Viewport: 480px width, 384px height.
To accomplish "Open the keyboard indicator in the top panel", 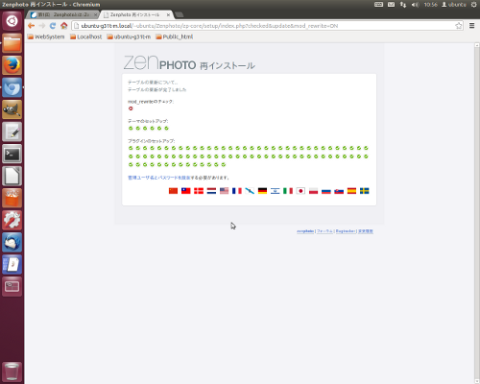I will (x=378, y=5).
